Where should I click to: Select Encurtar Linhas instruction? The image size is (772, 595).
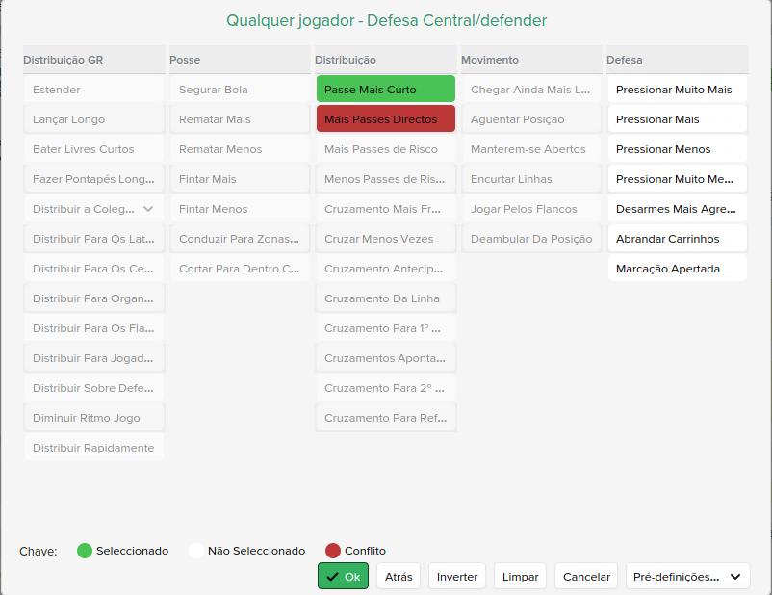tap(531, 179)
